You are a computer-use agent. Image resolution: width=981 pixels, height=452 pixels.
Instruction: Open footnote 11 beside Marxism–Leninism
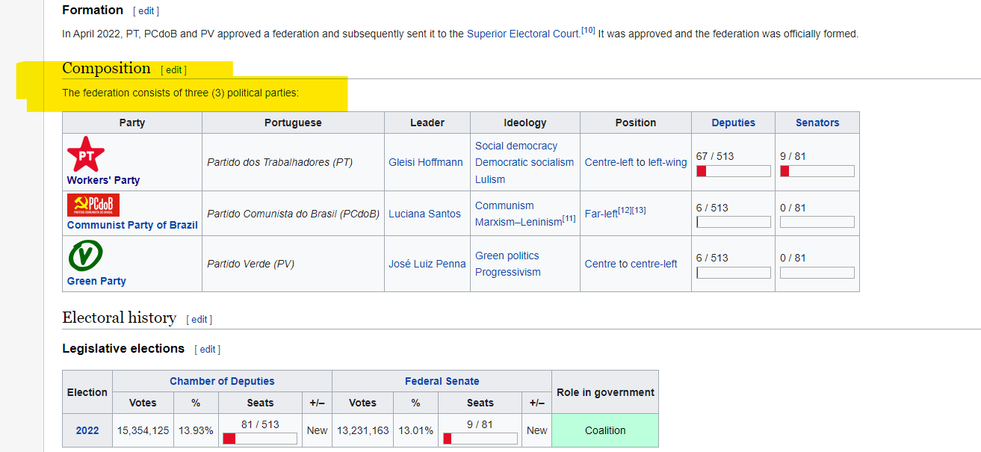pos(569,218)
